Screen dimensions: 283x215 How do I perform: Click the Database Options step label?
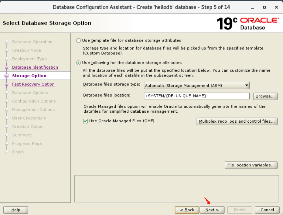30,93
